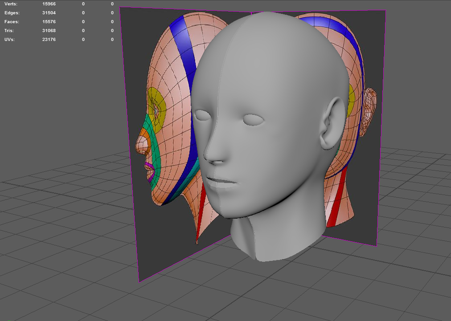Click the Faces count value 15576

click(x=49, y=21)
